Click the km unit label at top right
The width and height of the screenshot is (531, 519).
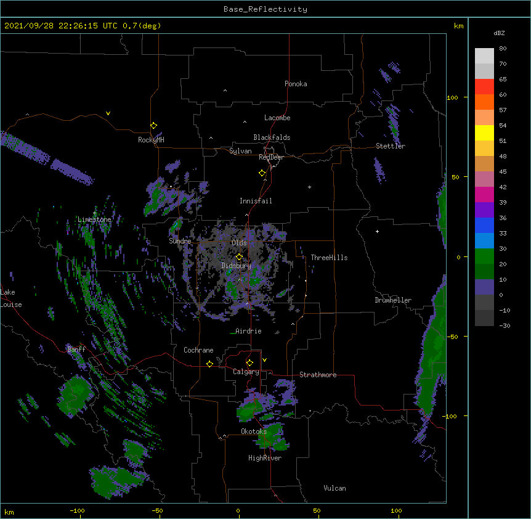[458, 26]
